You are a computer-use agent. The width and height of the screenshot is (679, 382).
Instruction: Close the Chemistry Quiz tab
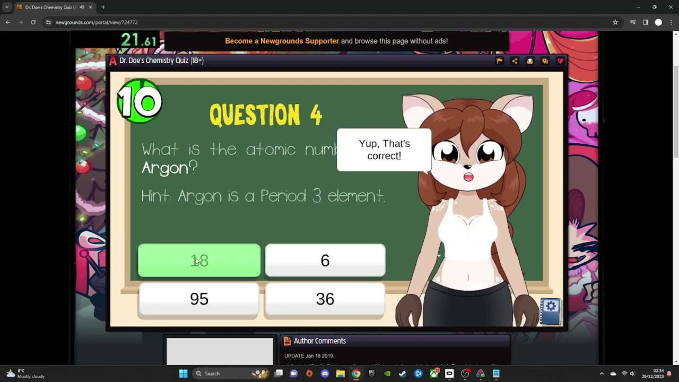pos(90,7)
